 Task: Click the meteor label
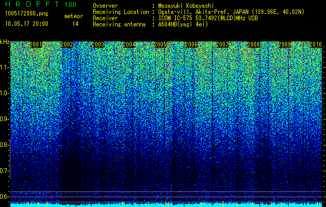pyautogui.click(x=74, y=16)
